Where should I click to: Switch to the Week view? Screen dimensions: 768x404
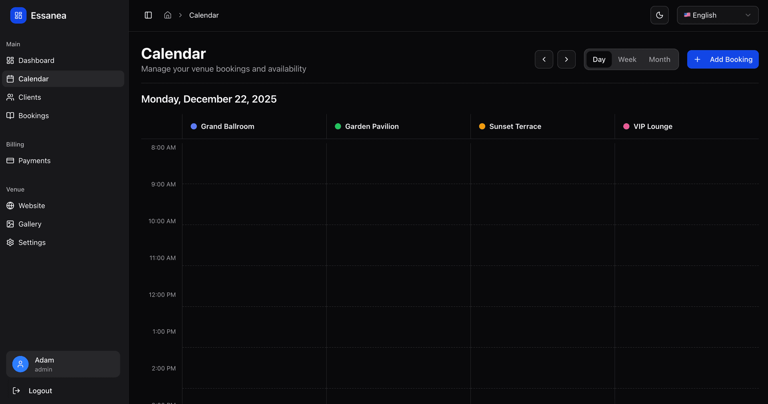point(627,59)
